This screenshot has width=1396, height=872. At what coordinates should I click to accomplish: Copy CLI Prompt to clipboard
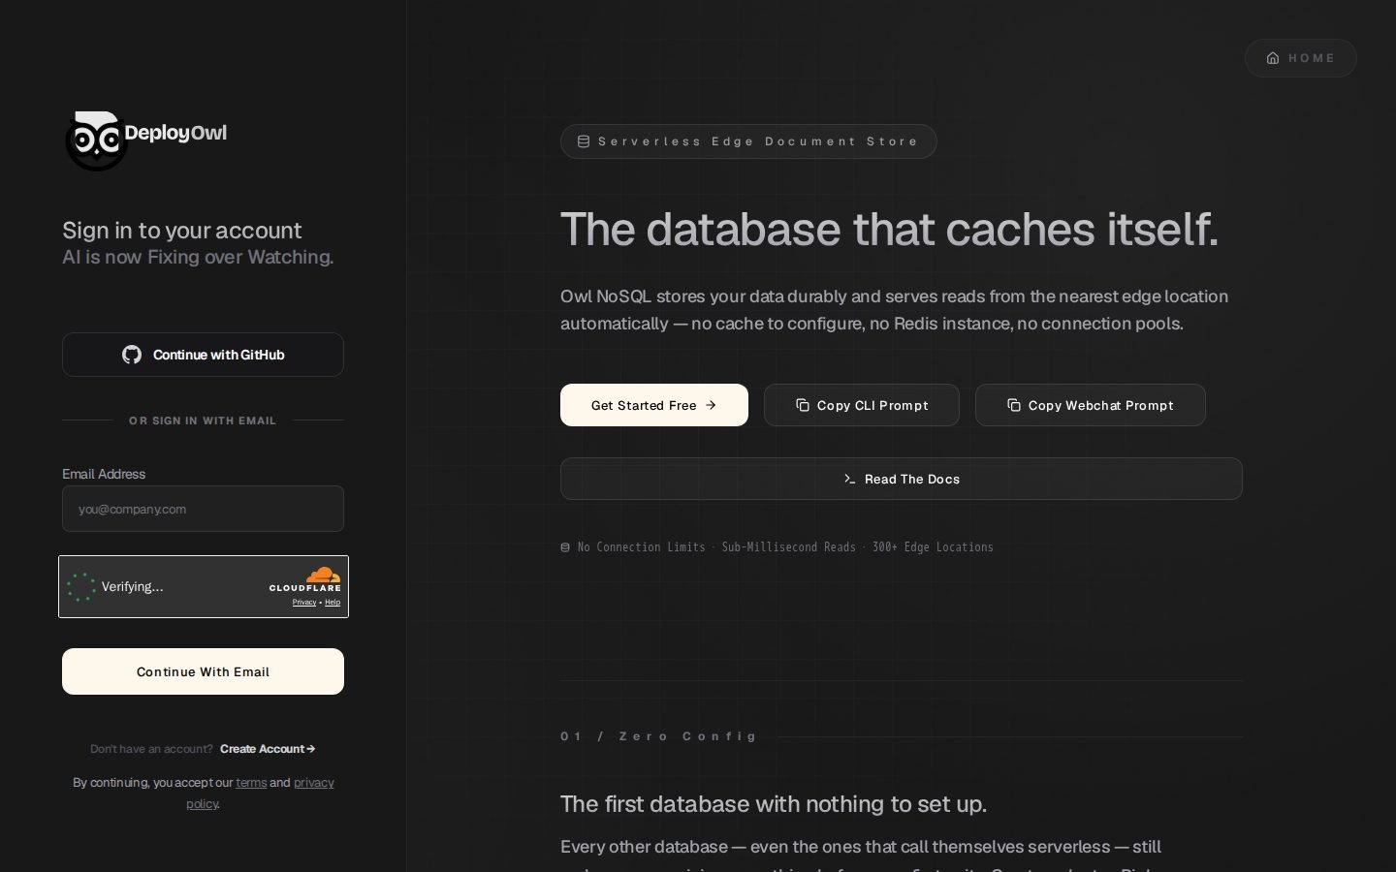862,405
